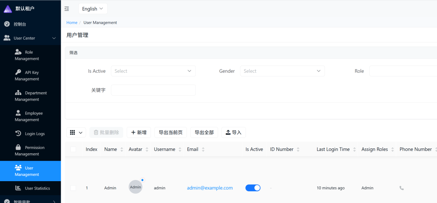Click '10 minutes ago' login time cell
The height and width of the screenshot is (203, 437).
[331, 188]
